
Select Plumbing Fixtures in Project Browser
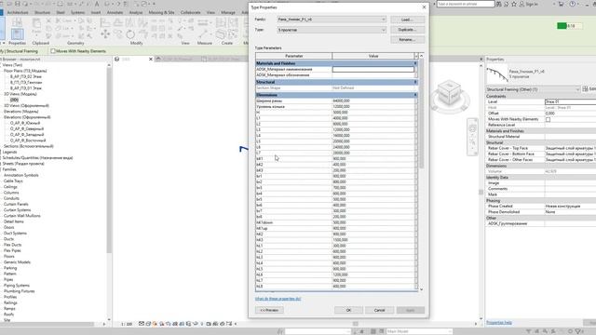[x=19, y=291]
